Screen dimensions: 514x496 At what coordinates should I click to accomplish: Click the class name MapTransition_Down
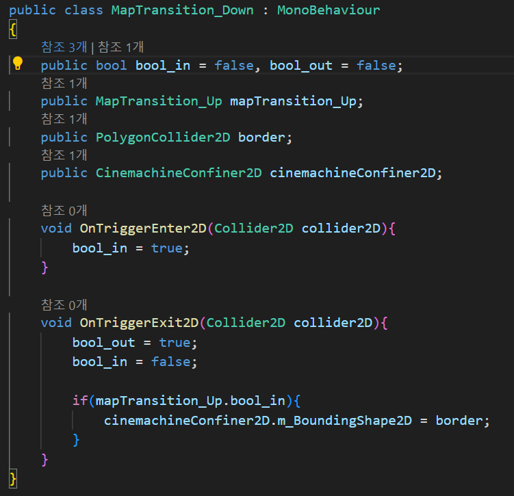pyautogui.click(x=182, y=10)
